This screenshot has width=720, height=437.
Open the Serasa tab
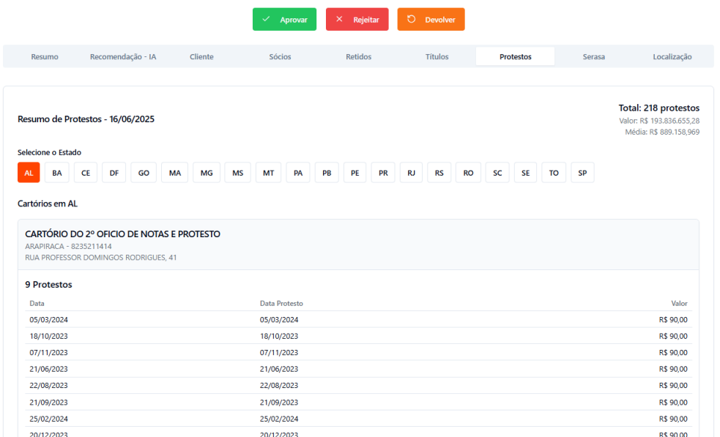click(593, 56)
